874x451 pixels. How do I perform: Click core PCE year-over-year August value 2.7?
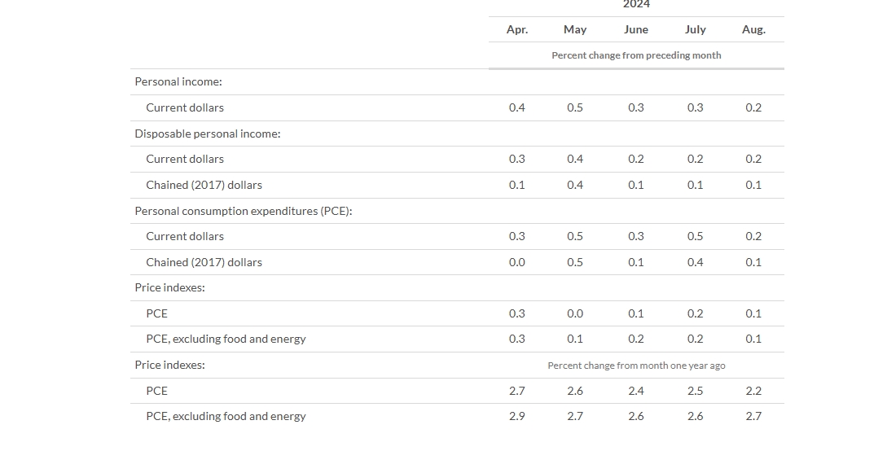click(x=753, y=416)
